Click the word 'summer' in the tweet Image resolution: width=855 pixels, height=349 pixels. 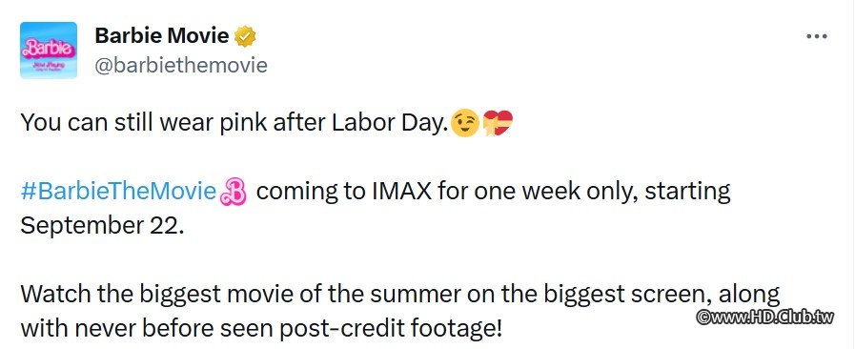pos(406,295)
